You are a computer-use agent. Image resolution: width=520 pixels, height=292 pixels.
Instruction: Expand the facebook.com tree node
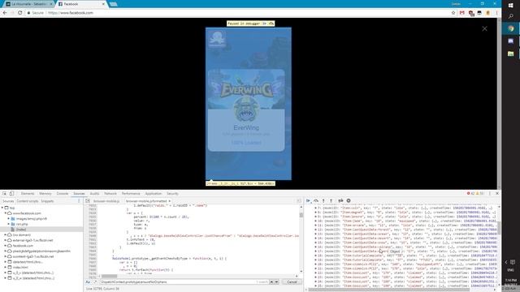tap(6, 246)
